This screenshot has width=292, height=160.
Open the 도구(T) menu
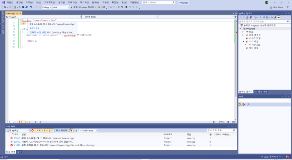click(105, 2)
